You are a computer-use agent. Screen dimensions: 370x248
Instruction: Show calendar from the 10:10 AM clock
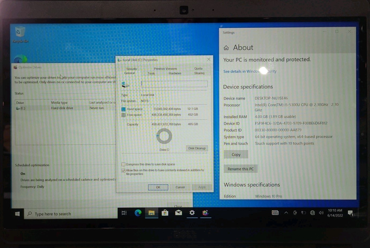[x=335, y=213]
